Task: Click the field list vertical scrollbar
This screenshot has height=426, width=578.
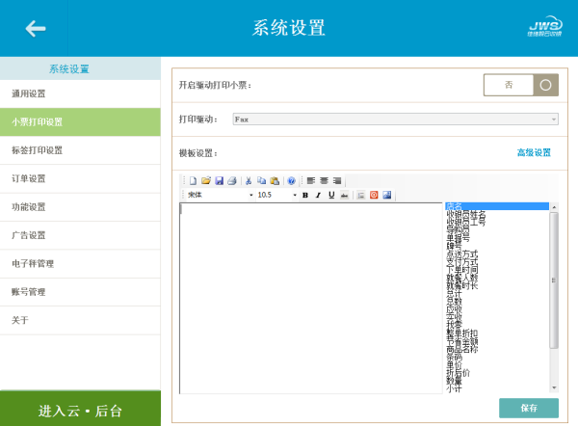Action: click(x=553, y=289)
